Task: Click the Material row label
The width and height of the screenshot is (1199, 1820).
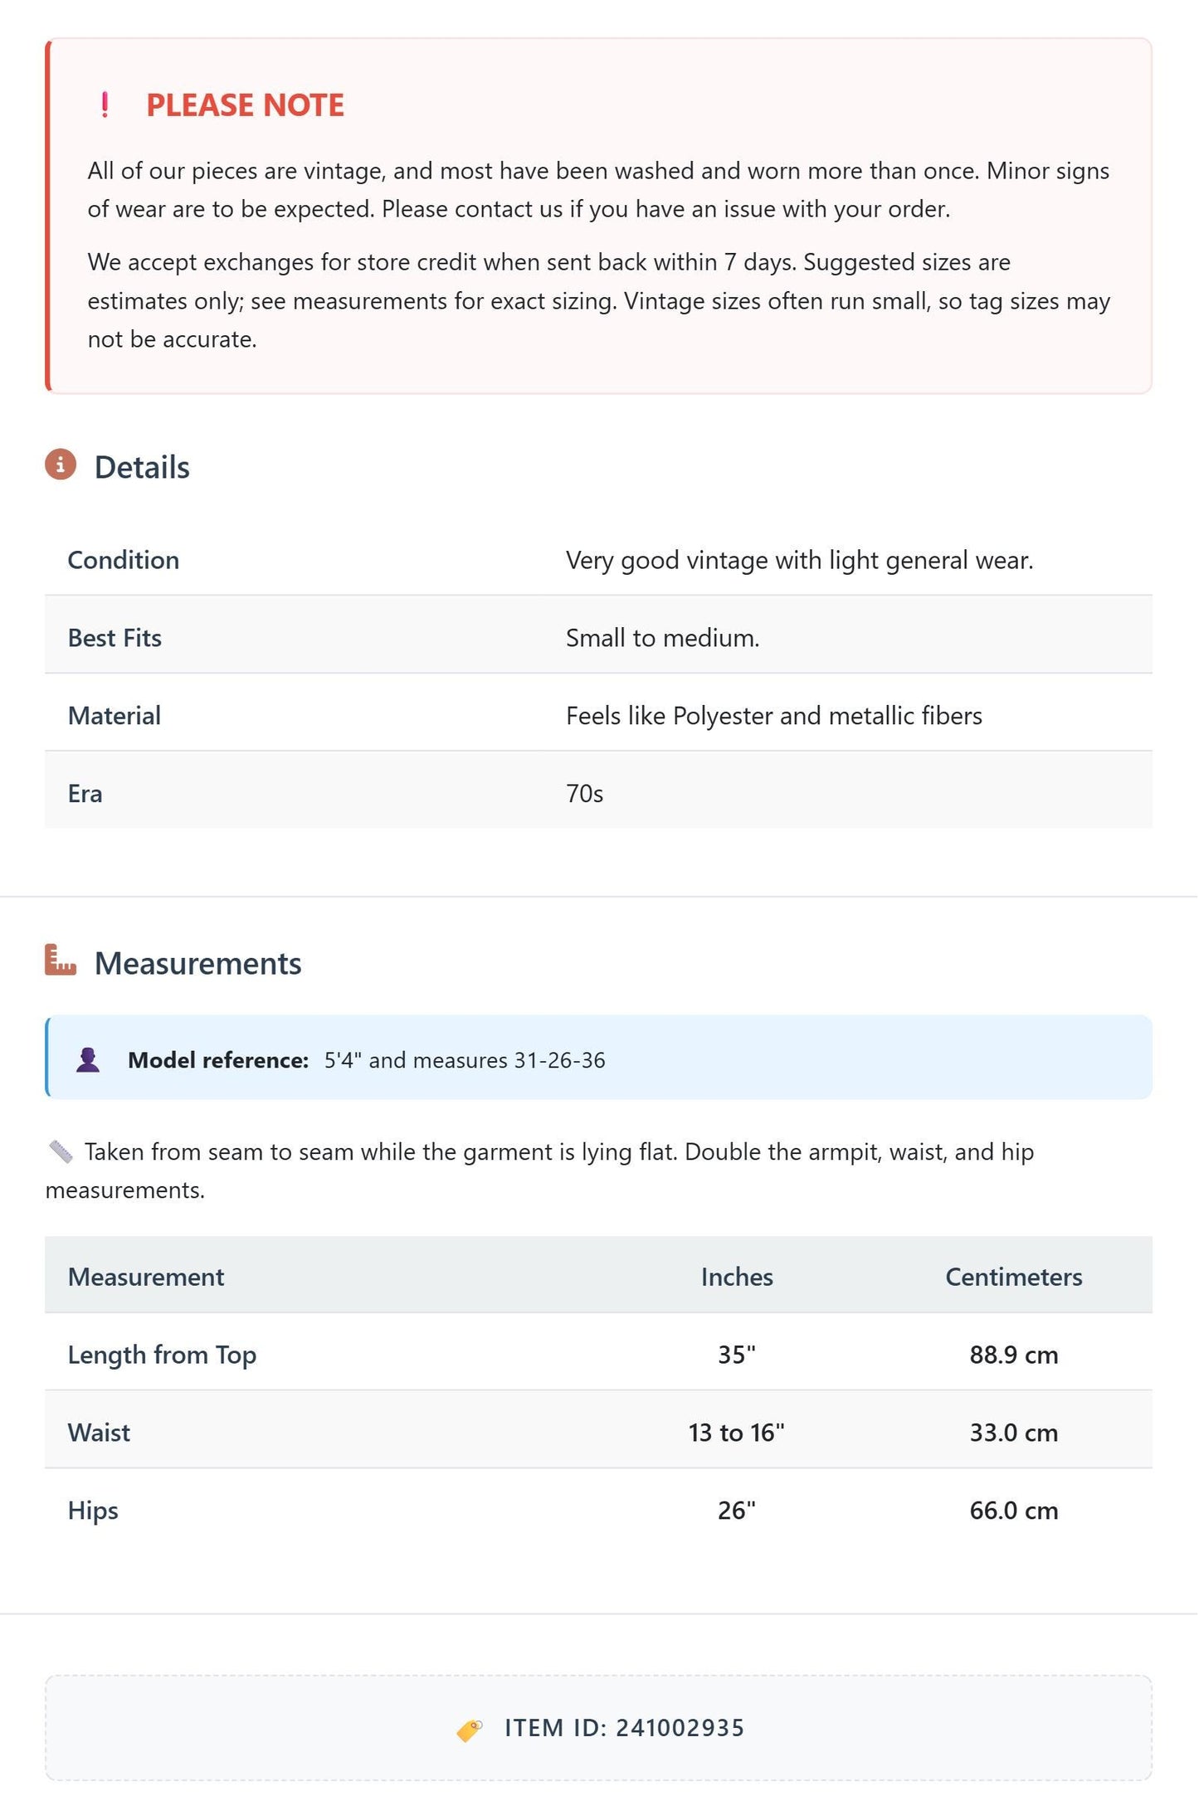Action: (114, 716)
